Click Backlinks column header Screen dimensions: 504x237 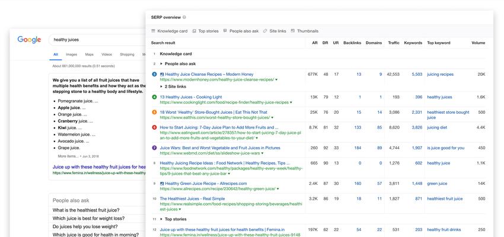352,43
